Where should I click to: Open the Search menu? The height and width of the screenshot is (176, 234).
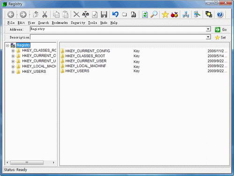[x=44, y=23]
